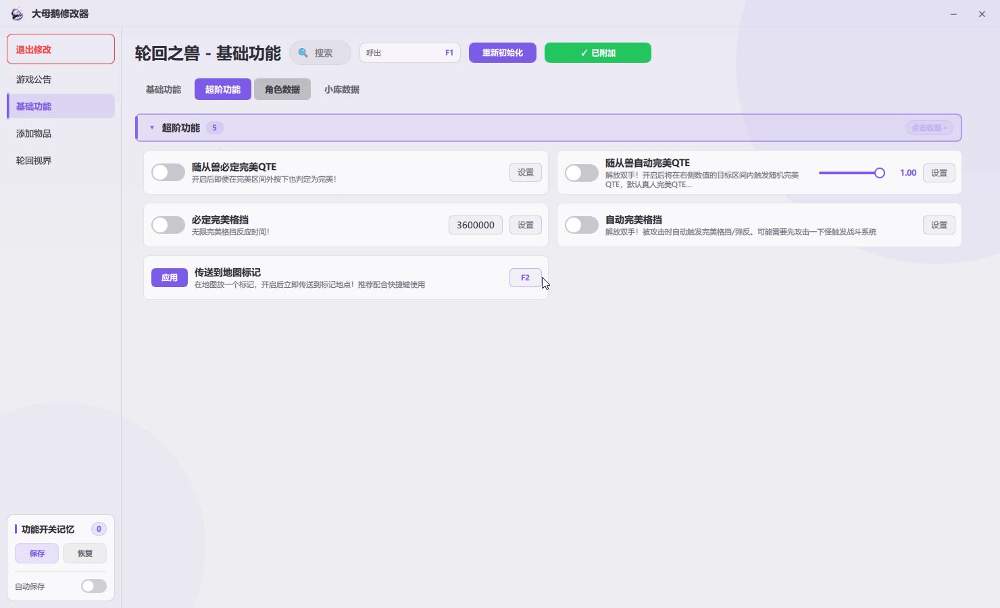This screenshot has width=1000, height=608.
Task: Minimize the 大母鹅修改器 window
Action: (953, 14)
